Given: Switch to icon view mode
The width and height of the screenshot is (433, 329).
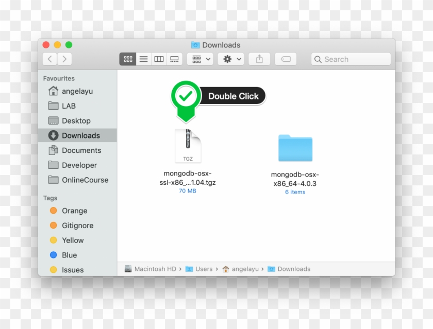Looking at the screenshot, I should pos(128,59).
